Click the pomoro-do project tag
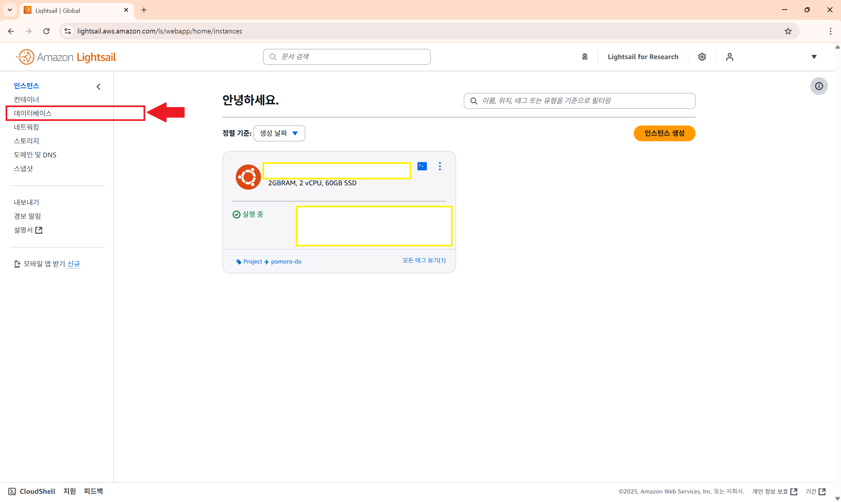Screen dimensions: 841x502 (x=286, y=262)
